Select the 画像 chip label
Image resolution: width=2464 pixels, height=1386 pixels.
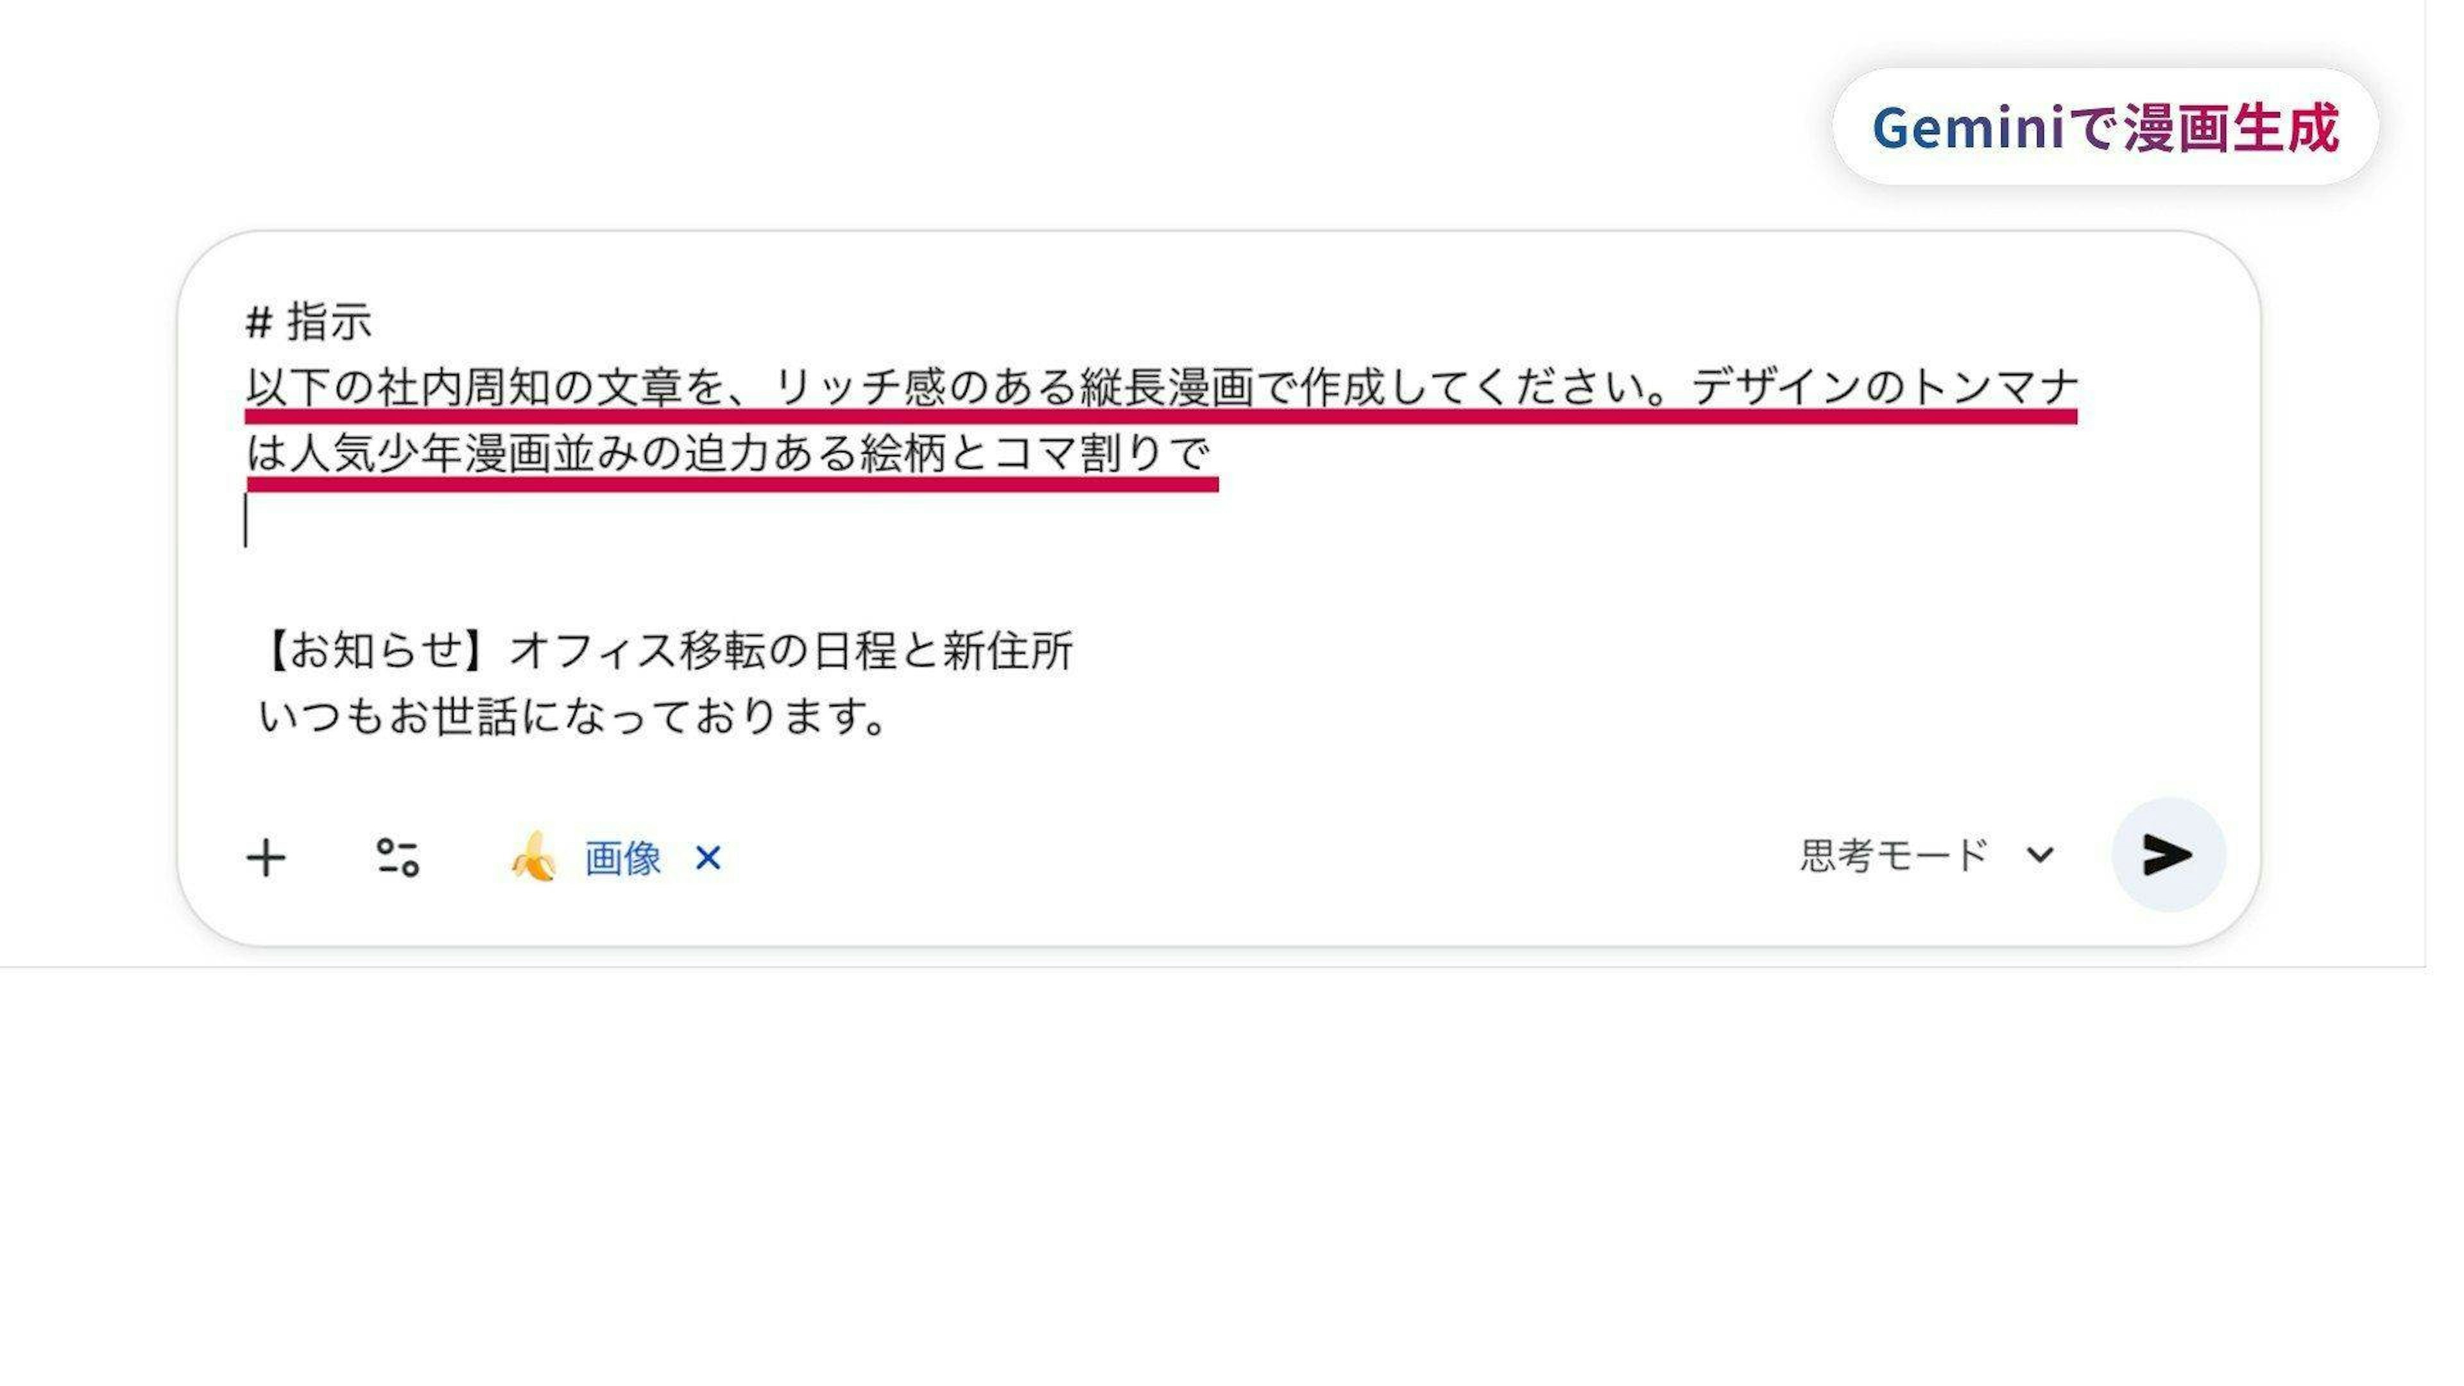[622, 858]
